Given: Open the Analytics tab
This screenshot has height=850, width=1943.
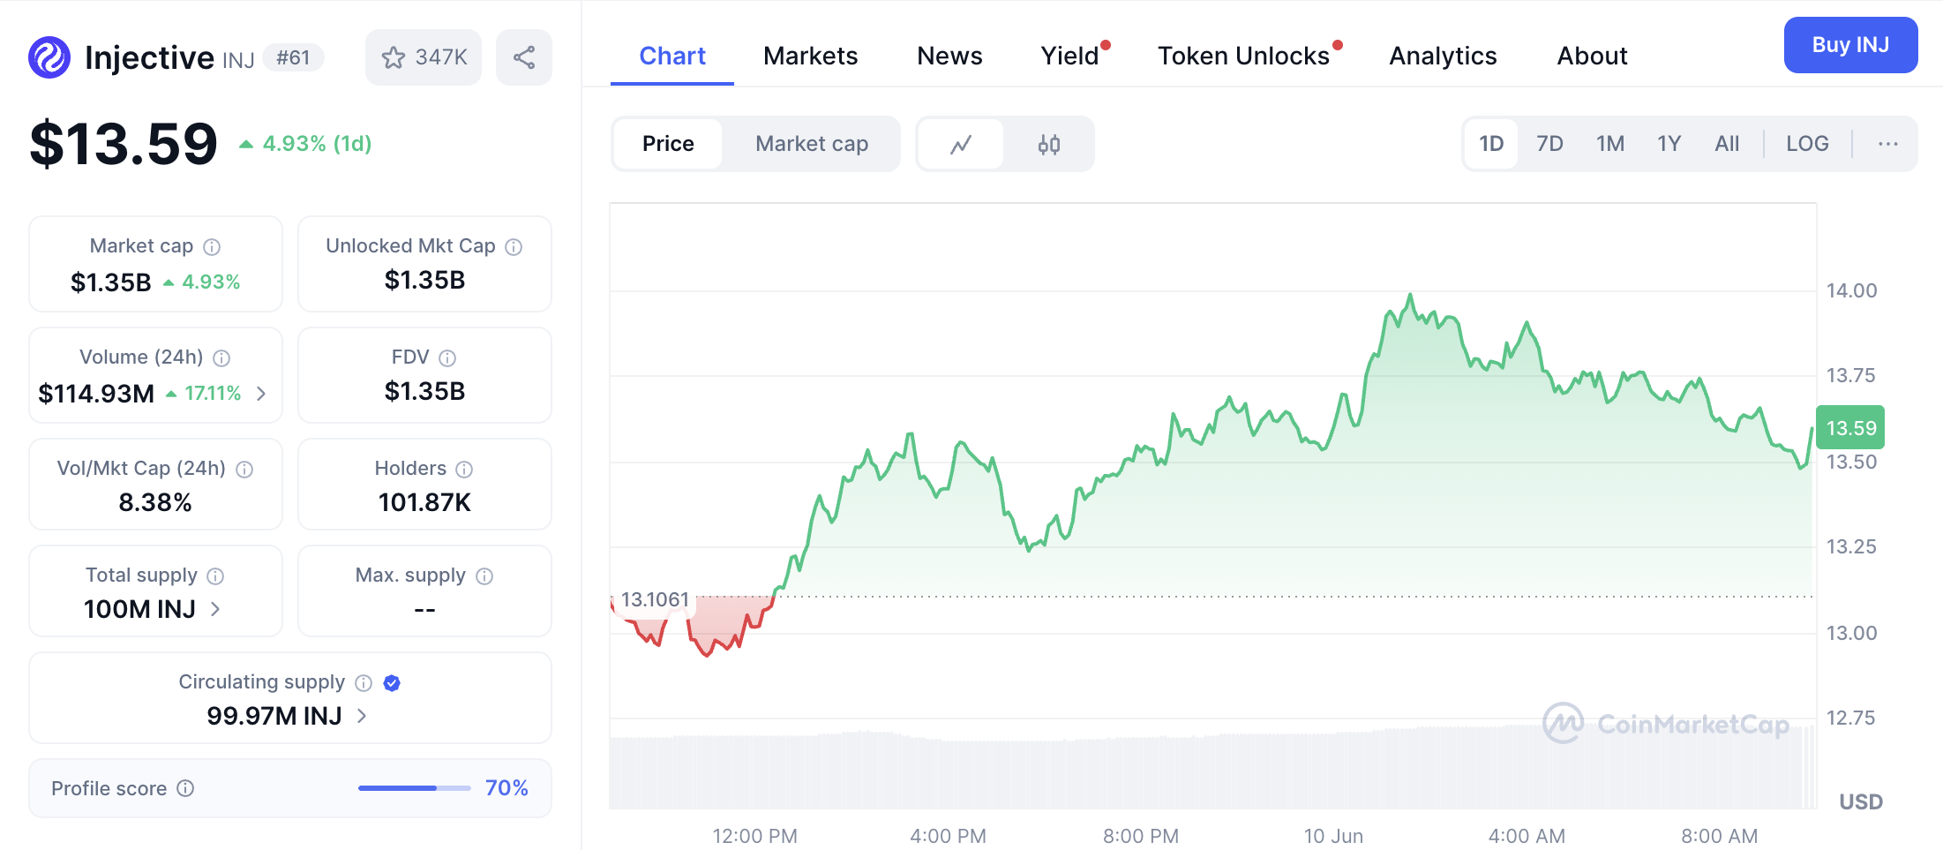Looking at the screenshot, I should (x=1443, y=56).
